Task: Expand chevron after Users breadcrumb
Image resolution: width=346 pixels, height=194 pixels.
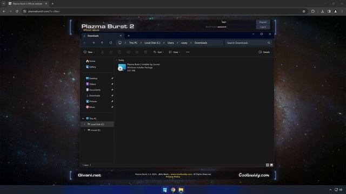Action: 177,43
